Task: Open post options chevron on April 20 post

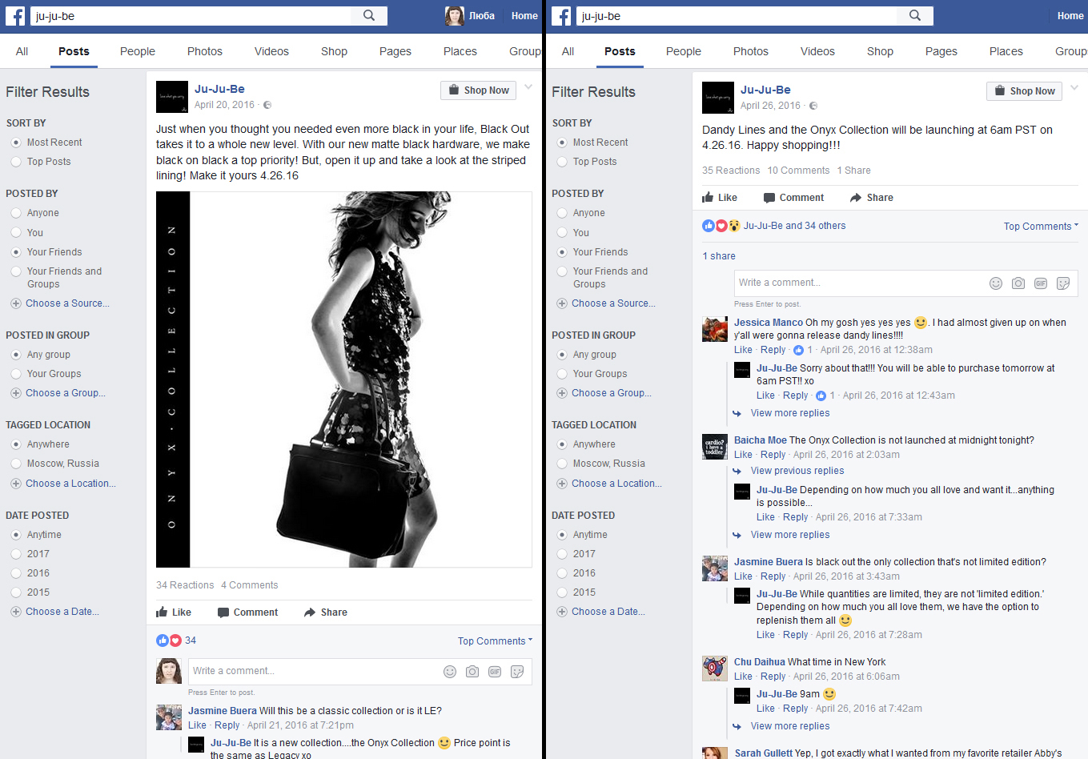Action: pyautogui.click(x=528, y=87)
